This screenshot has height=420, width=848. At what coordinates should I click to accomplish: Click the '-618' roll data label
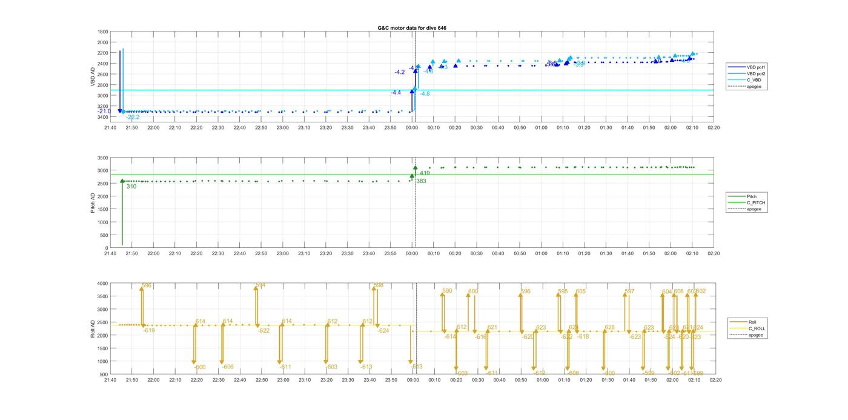point(583,336)
